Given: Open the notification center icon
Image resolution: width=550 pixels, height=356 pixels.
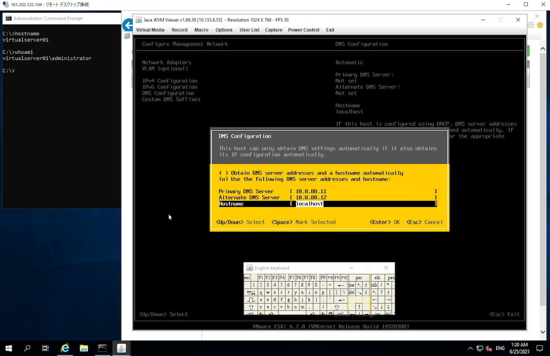Looking at the screenshot, I should (540, 348).
